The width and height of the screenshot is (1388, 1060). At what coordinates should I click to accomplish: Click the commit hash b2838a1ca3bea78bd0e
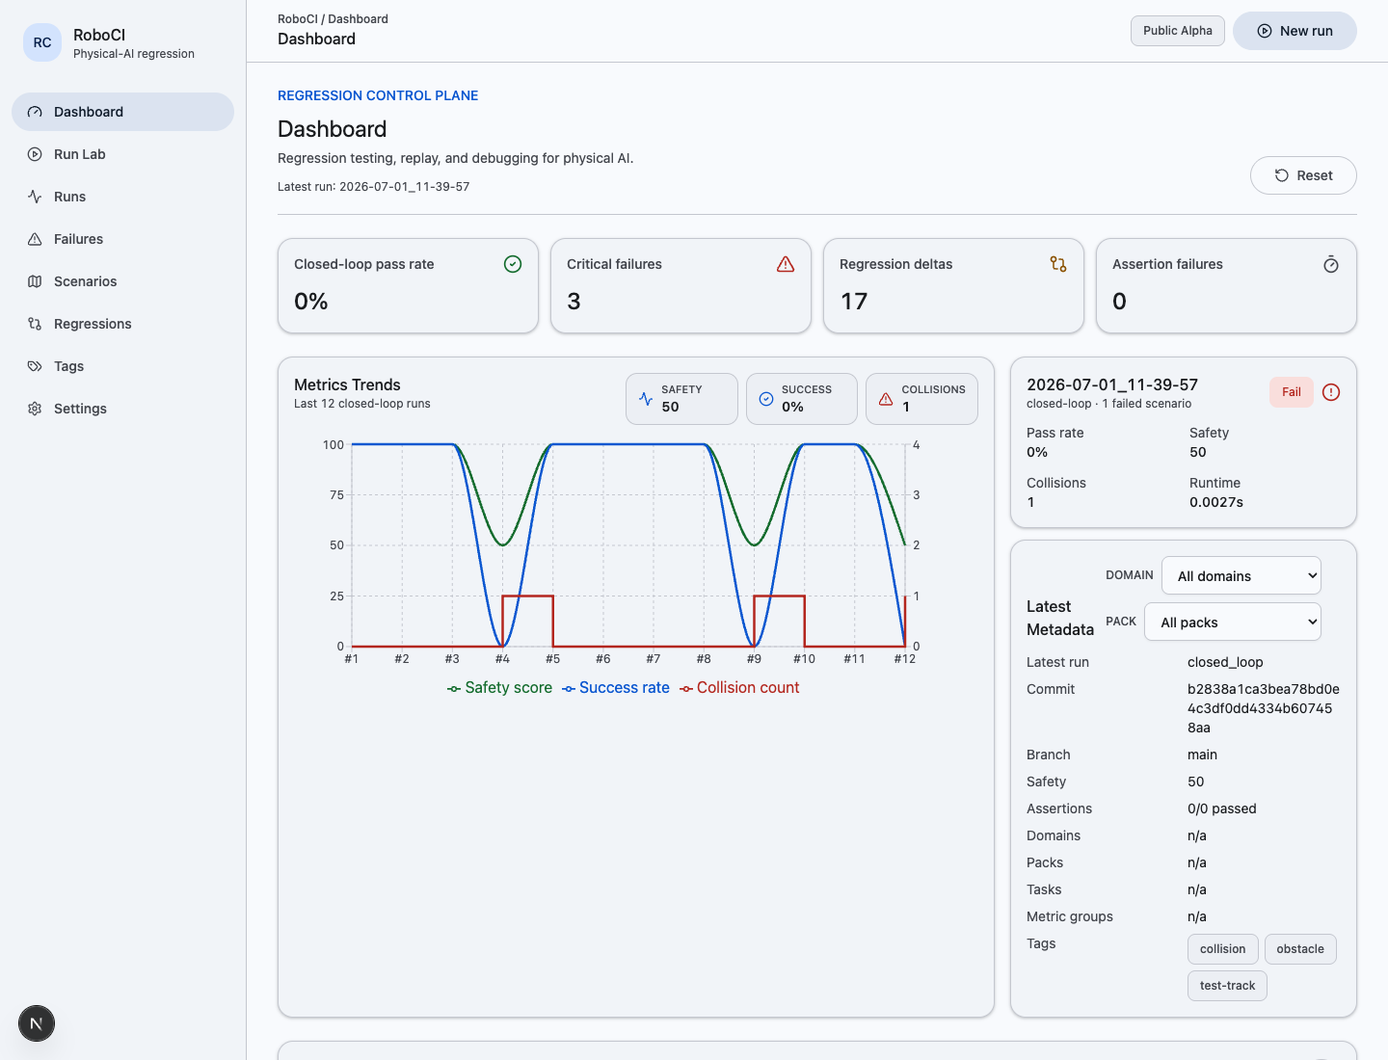point(1264,708)
